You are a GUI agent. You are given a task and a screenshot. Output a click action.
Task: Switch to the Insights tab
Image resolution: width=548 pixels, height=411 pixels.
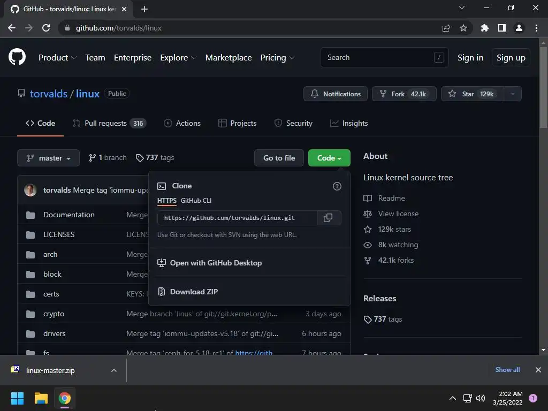pos(349,124)
